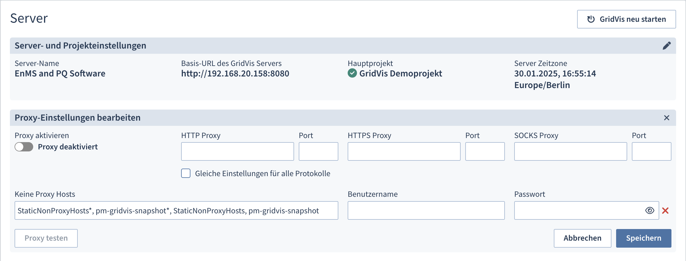
Task: Show password using the eye icon
Action: pos(650,210)
